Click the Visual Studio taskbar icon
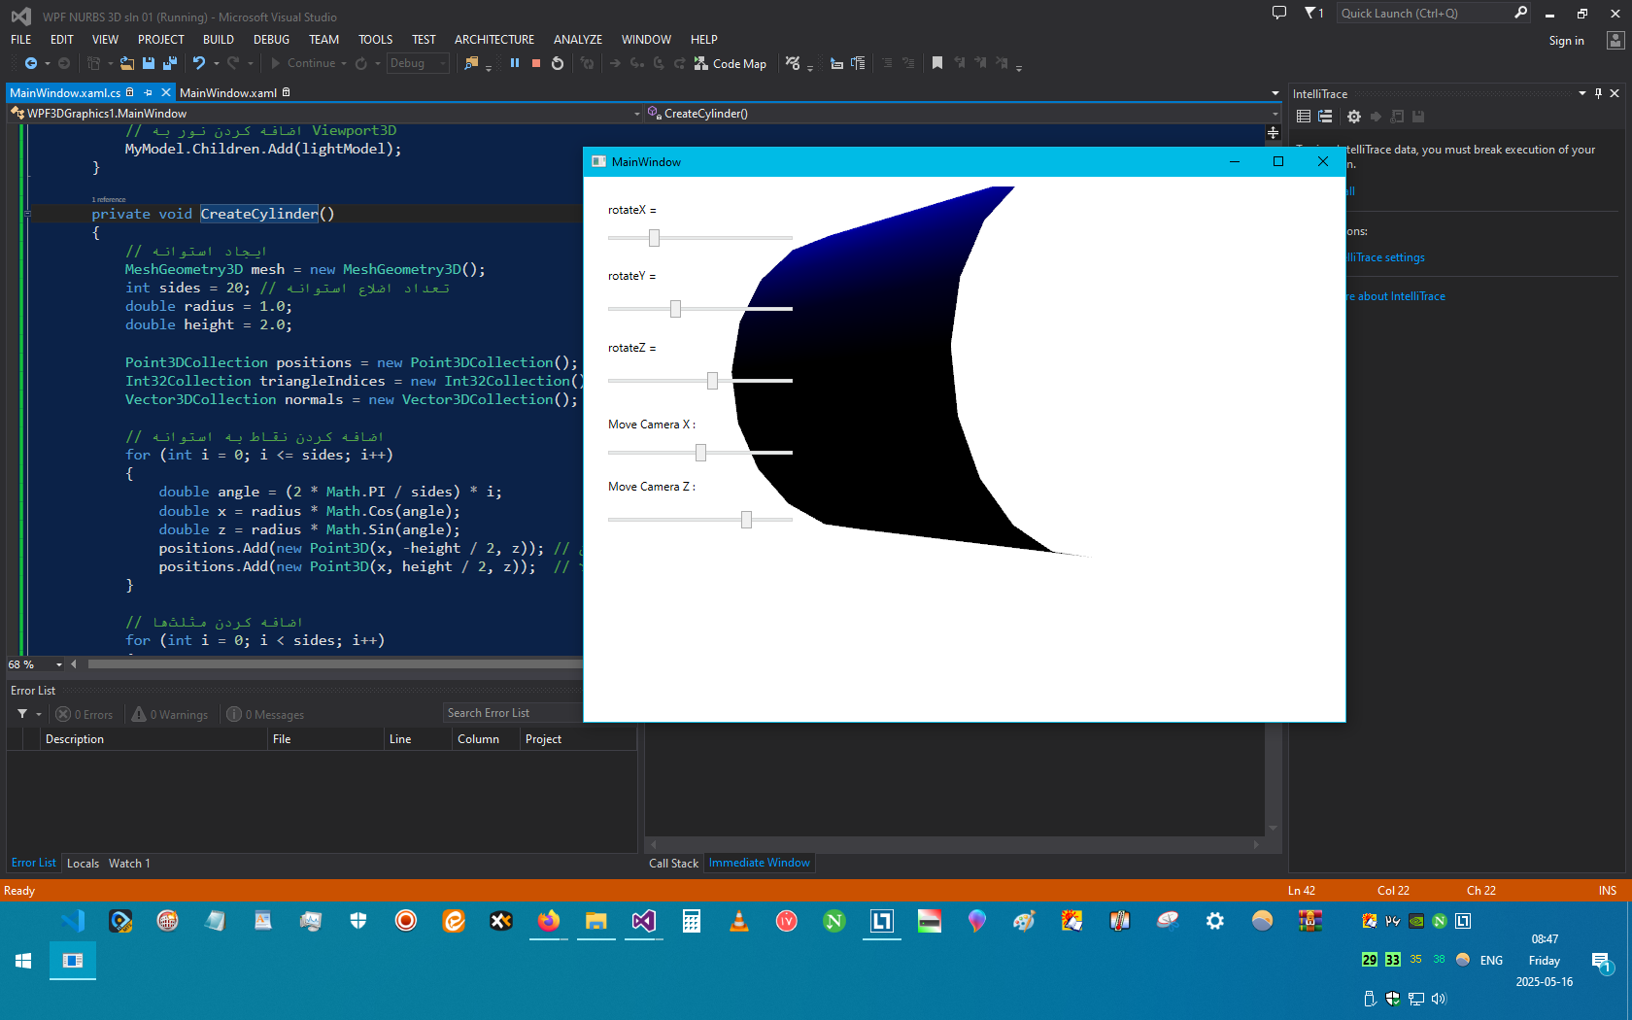 coord(644,921)
